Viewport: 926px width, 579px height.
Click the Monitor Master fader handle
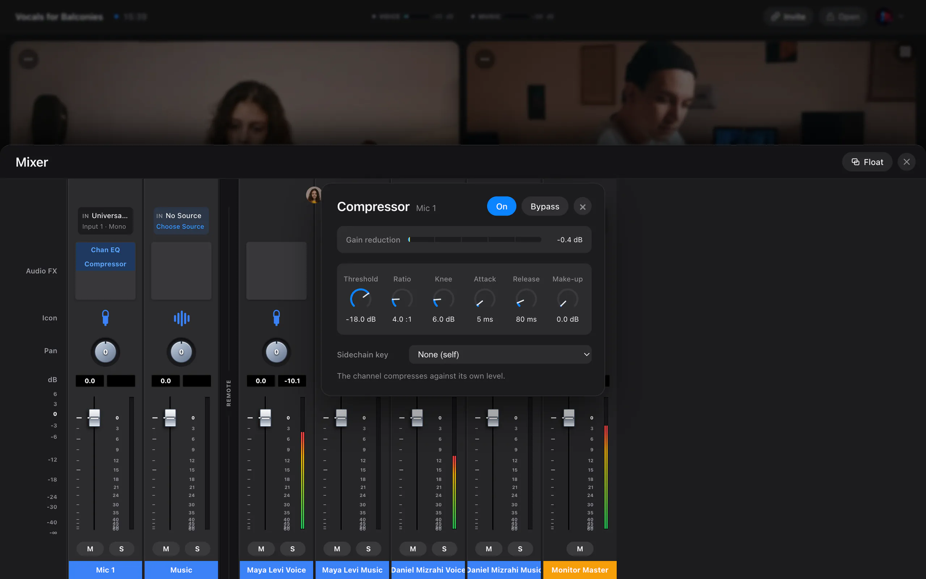(x=569, y=418)
